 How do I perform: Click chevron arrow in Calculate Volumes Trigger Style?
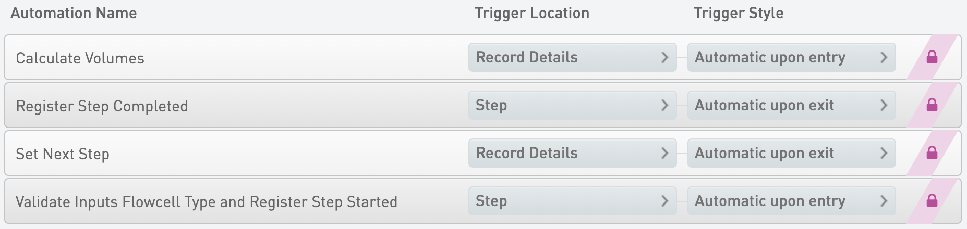(x=884, y=57)
